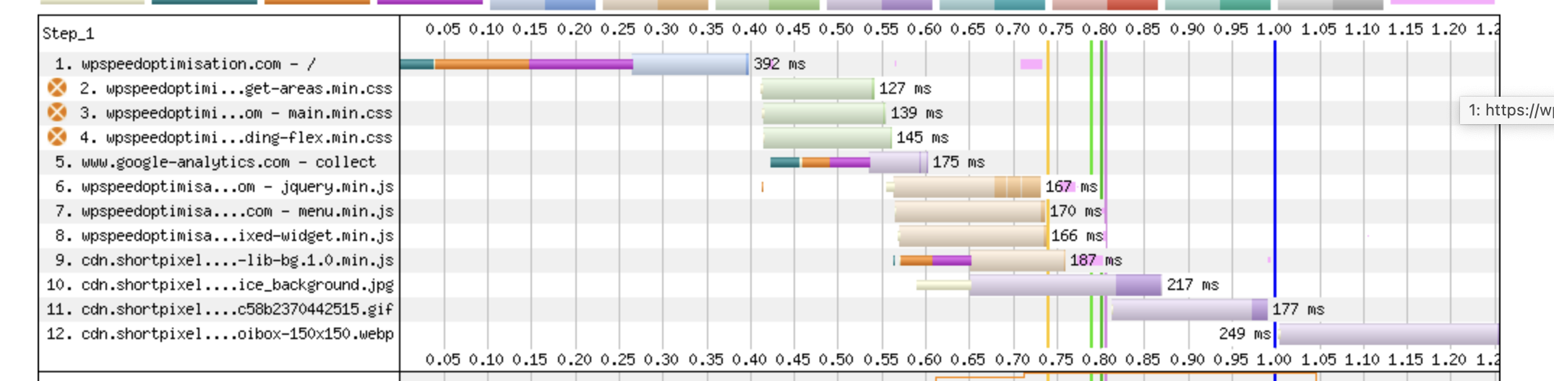This screenshot has height=381, width=1554.
Task: Click the green 127 ms bar for get-areas.min.css
Action: click(x=817, y=89)
